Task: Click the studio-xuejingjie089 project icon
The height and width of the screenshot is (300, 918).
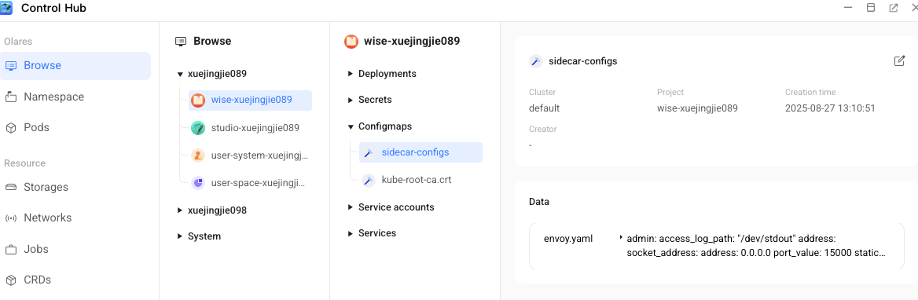Action: pos(198,127)
